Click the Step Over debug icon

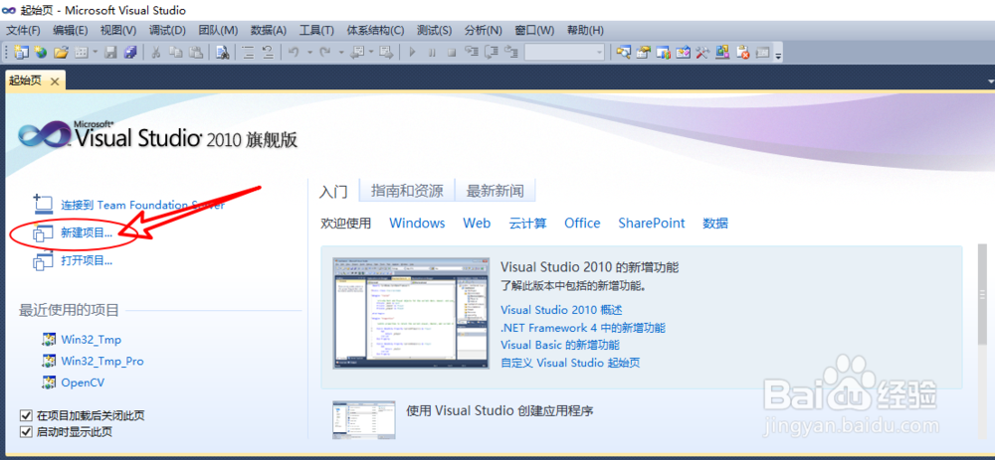tap(492, 53)
